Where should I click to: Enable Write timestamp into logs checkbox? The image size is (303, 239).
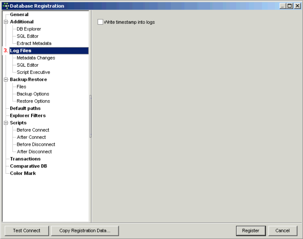point(100,22)
